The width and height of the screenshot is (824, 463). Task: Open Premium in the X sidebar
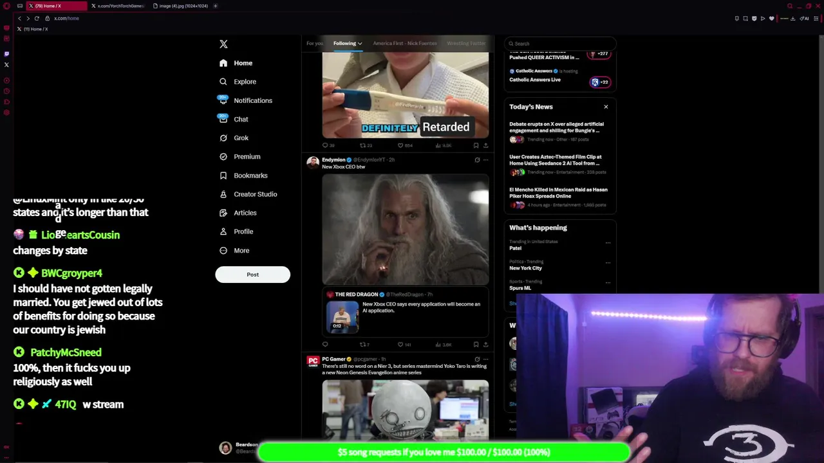(x=239, y=156)
